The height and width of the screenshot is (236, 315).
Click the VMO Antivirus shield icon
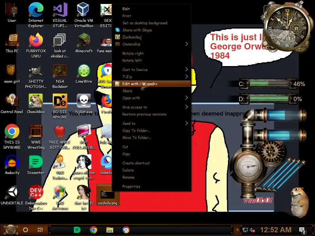pyautogui.click(x=60, y=198)
